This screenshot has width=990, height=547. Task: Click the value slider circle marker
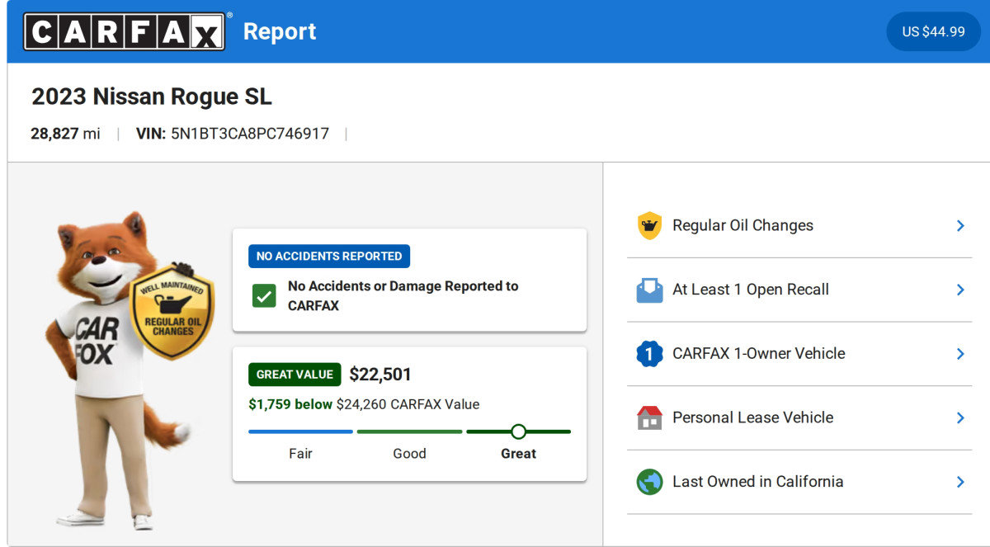(x=518, y=431)
